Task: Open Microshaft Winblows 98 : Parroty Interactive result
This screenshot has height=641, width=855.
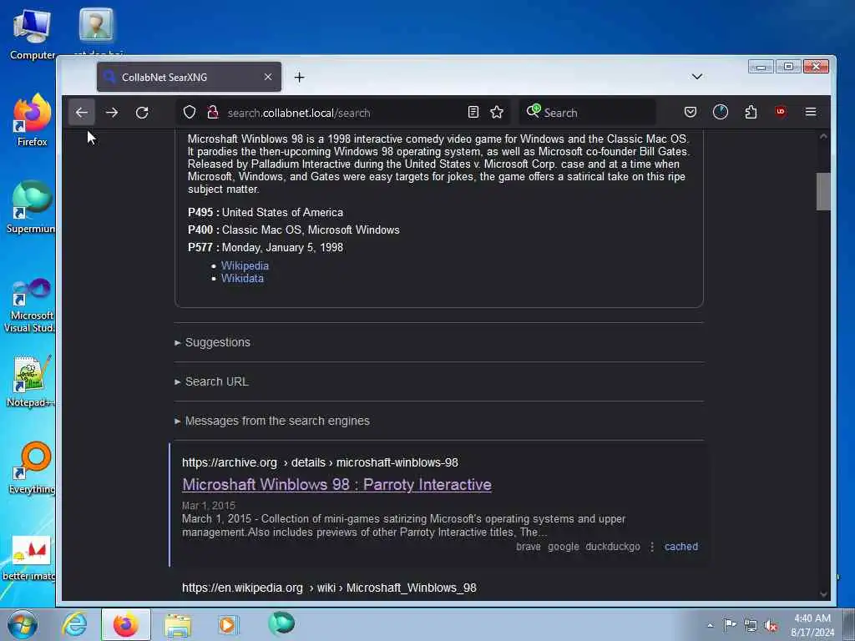Action: pos(337,485)
